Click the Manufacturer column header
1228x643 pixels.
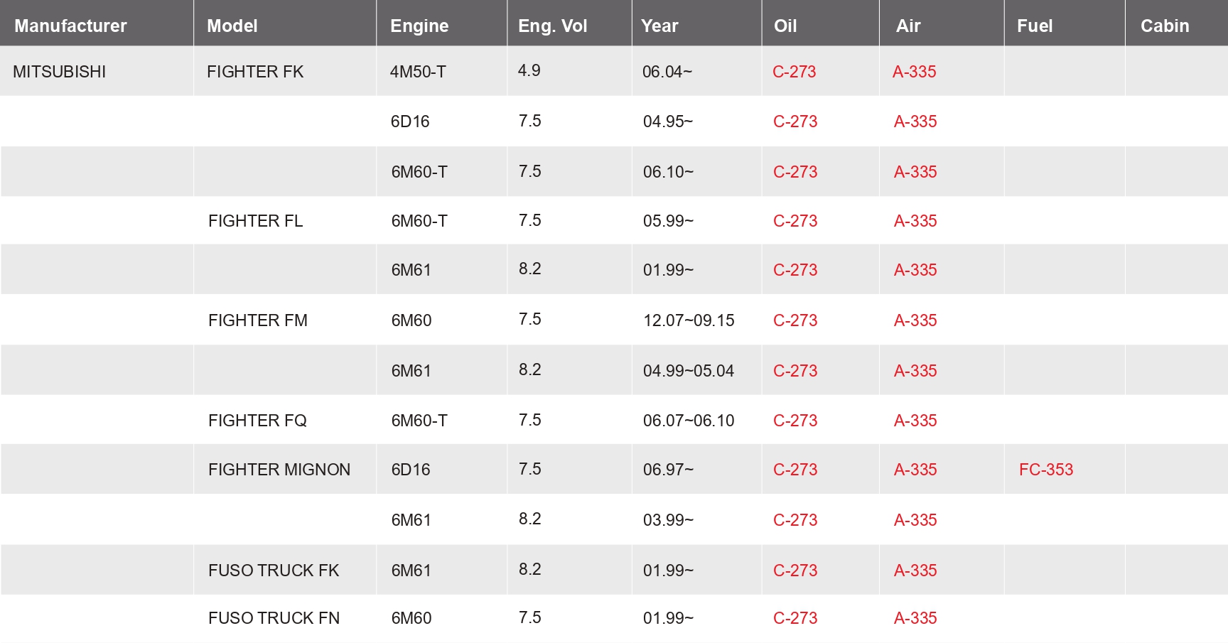click(70, 26)
